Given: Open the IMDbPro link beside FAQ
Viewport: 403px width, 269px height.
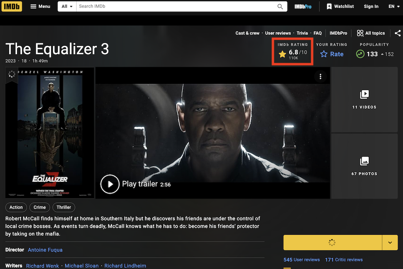Looking at the screenshot, I should pos(338,33).
